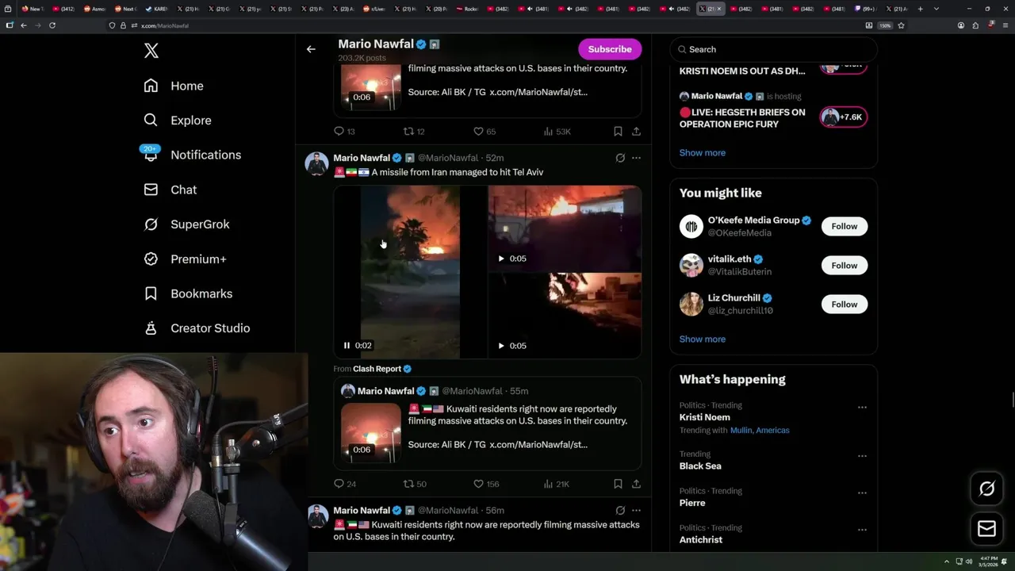Screen dimensions: 1015x571
Task: Open a new browser tab
Action: pos(920,9)
